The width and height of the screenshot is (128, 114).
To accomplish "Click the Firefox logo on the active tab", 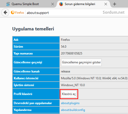I will click(61, 4).
